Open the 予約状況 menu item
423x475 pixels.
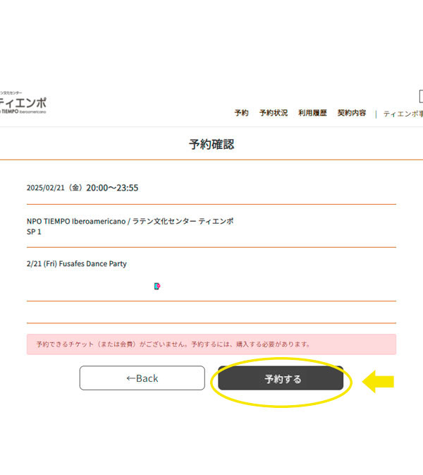click(274, 113)
